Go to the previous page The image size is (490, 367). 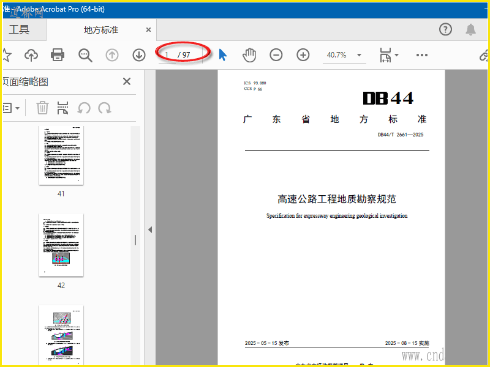pyautogui.click(x=112, y=55)
